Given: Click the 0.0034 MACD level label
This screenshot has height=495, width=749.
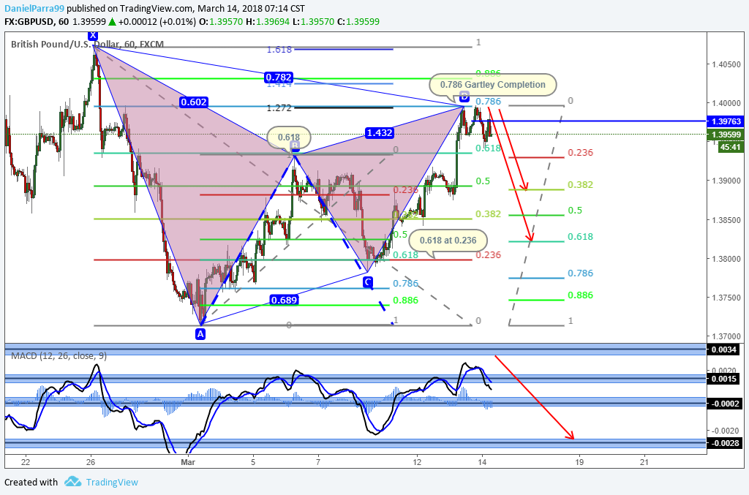Looking at the screenshot, I should click(x=723, y=349).
